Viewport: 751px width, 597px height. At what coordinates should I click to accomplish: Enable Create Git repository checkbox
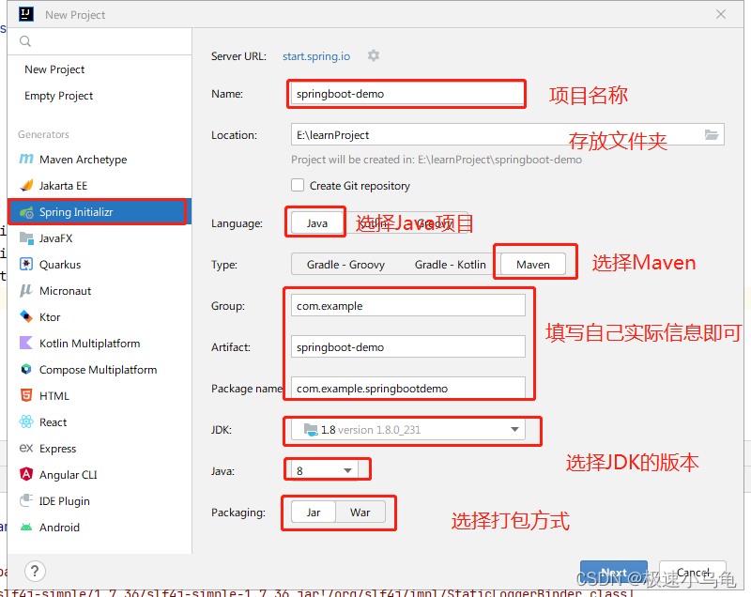tap(298, 185)
